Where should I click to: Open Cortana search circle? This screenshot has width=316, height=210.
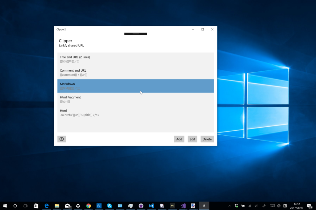click(x=15, y=206)
